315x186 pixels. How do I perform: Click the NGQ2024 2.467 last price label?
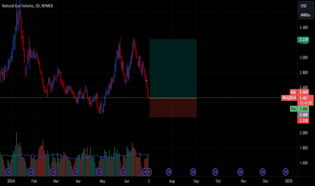pos(297,98)
